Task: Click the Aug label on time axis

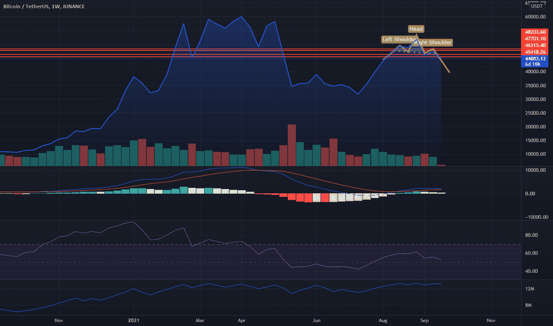Action: [383, 320]
